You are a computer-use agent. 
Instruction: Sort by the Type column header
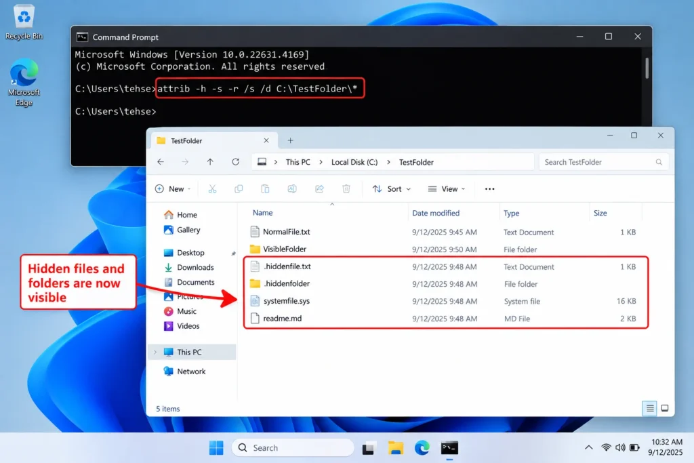(511, 213)
